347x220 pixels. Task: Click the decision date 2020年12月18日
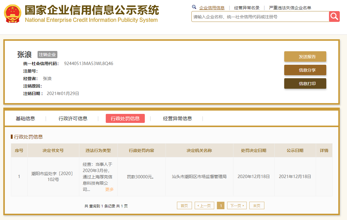[254, 177]
